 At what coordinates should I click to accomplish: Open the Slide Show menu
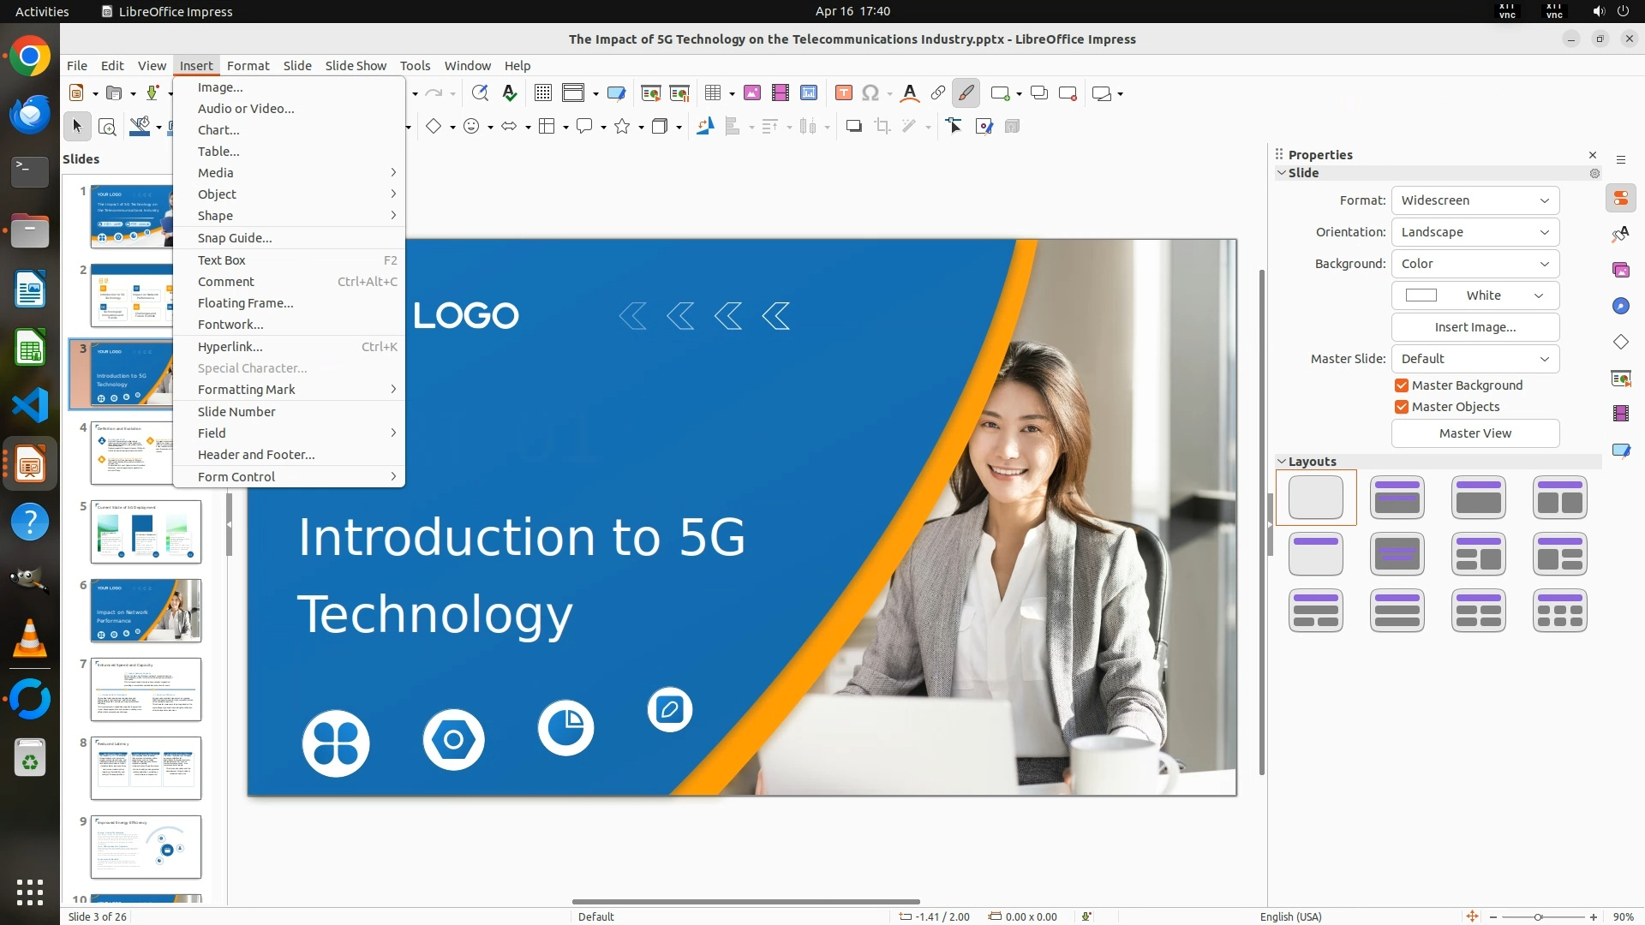tap(356, 66)
